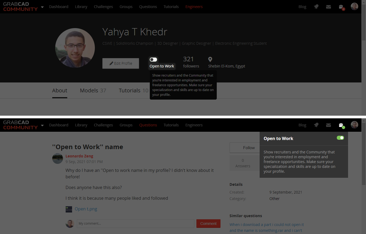The width and height of the screenshot is (366, 234).
Task: Select red Questions item in bottom header
Action: click(148, 125)
